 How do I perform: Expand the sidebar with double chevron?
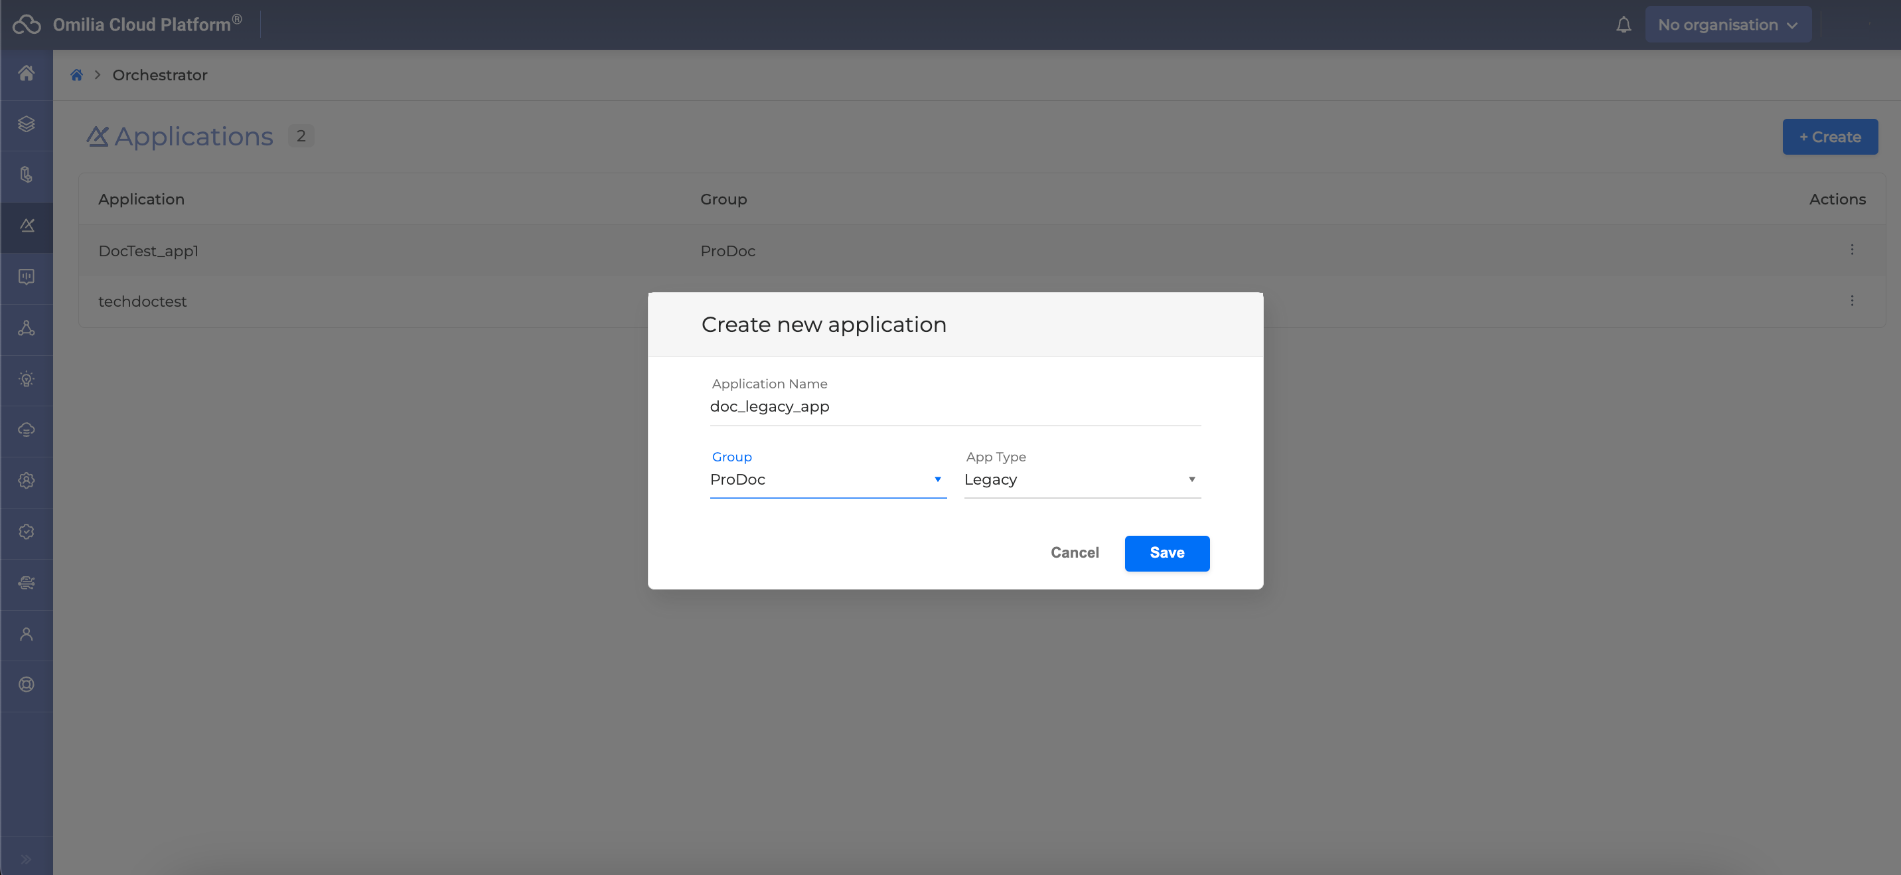(x=27, y=859)
